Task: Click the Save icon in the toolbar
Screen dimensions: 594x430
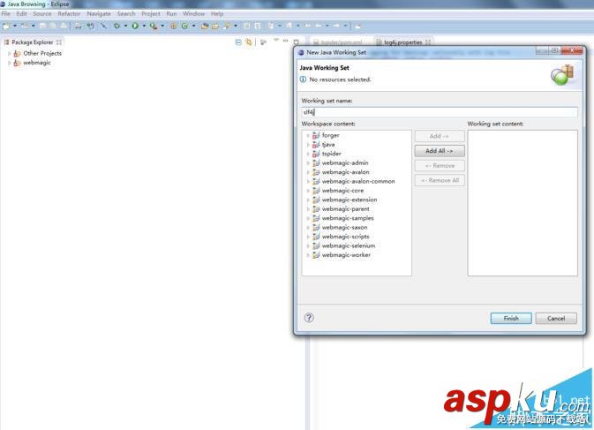Action: pyautogui.click(x=43, y=26)
